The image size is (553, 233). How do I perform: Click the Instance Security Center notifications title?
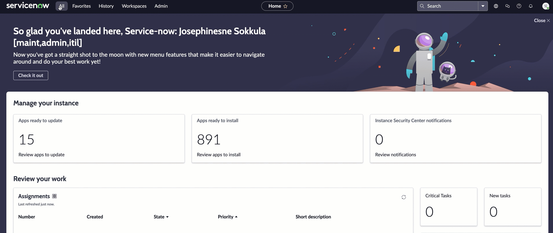pyautogui.click(x=413, y=121)
